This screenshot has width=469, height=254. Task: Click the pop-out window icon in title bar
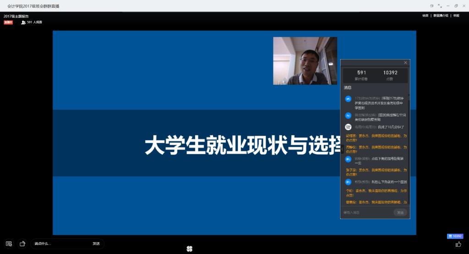(431, 6)
